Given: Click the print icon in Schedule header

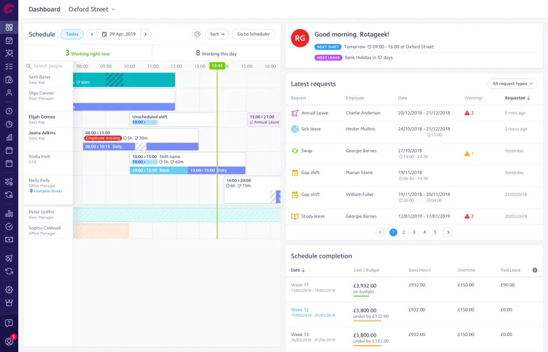Looking at the screenshot, I should click(197, 34).
